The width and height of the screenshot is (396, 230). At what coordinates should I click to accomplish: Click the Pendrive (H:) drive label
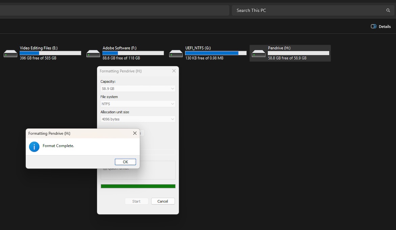click(279, 48)
